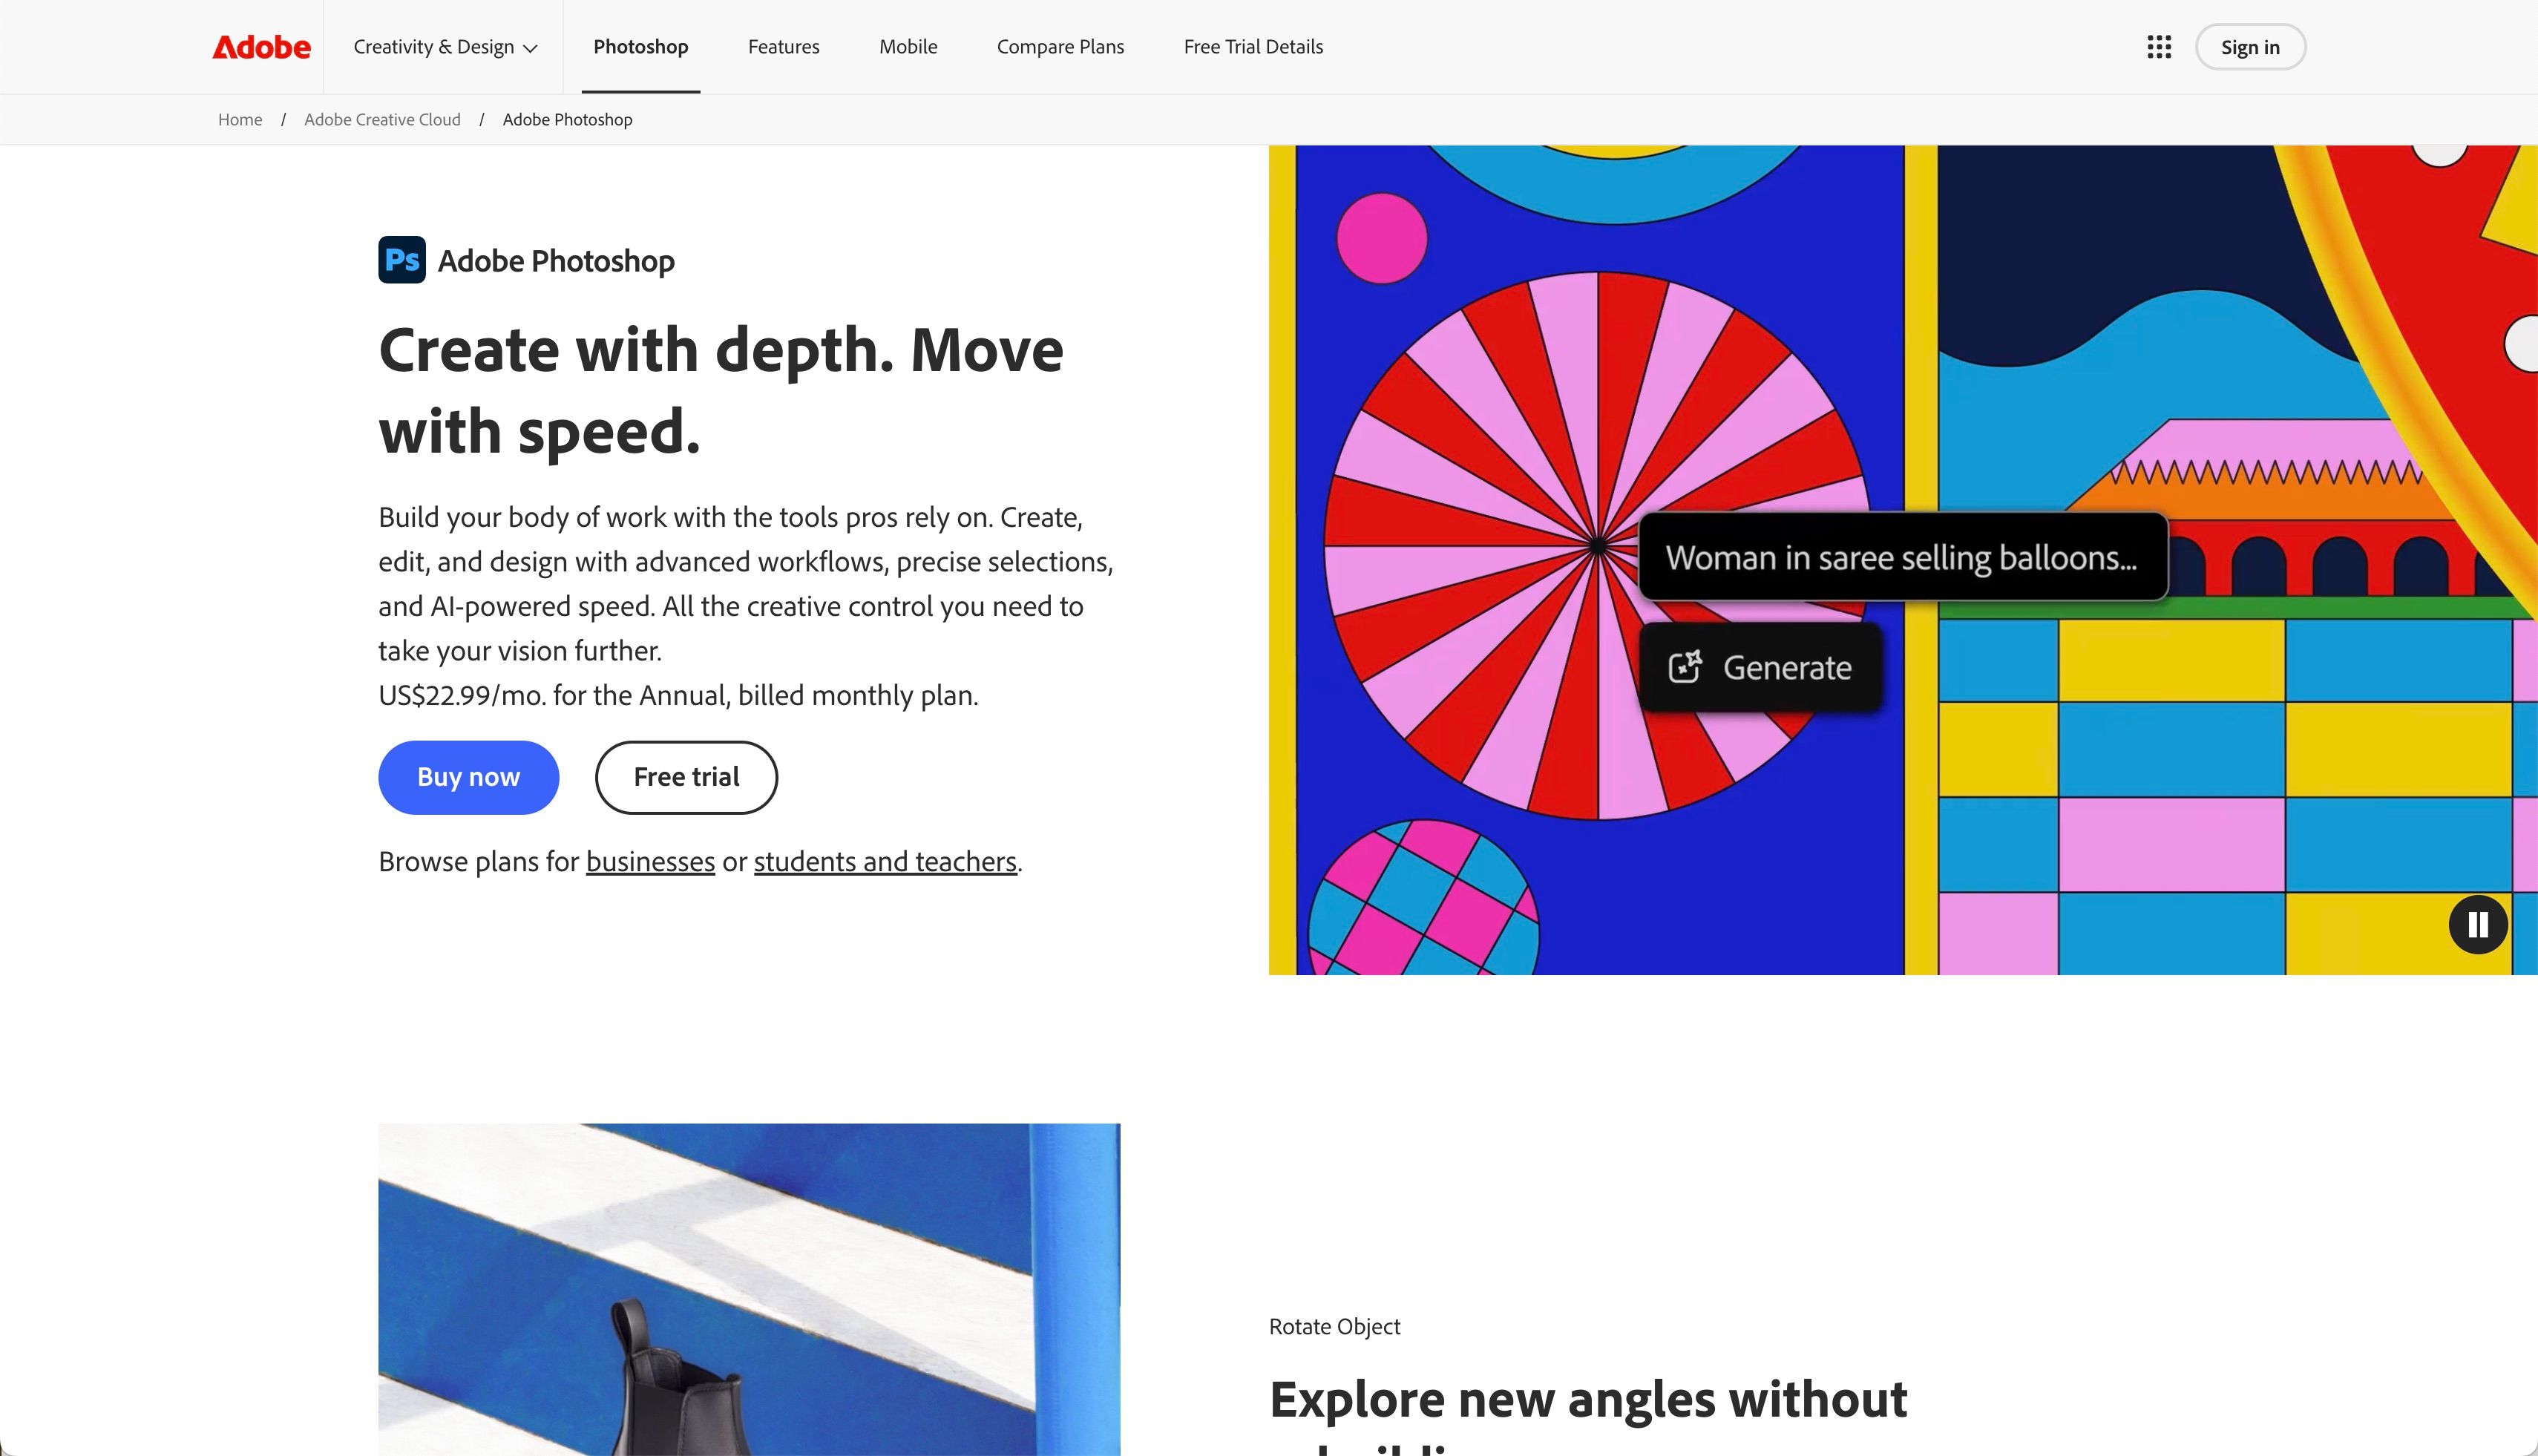2538x1456 pixels.
Task: Click the 'Adobe Photoshop' product title text
Action: [556, 261]
